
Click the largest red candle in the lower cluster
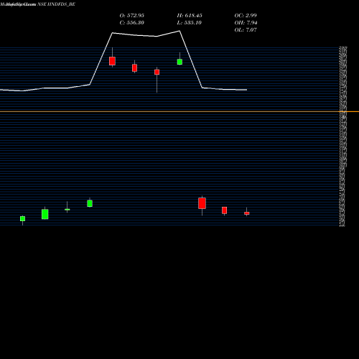tap(202, 203)
